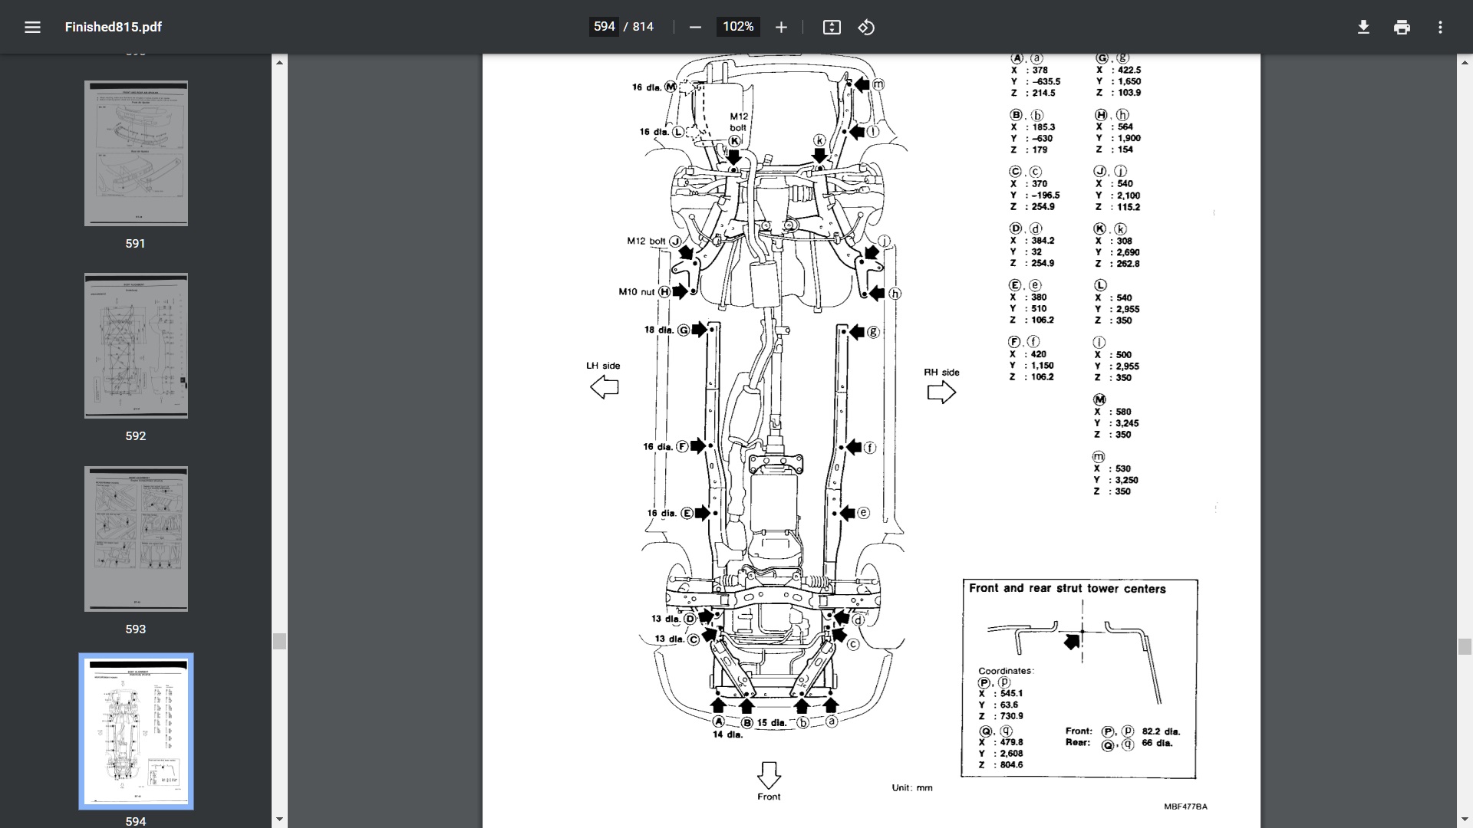Click the print icon

(x=1402, y=28)
